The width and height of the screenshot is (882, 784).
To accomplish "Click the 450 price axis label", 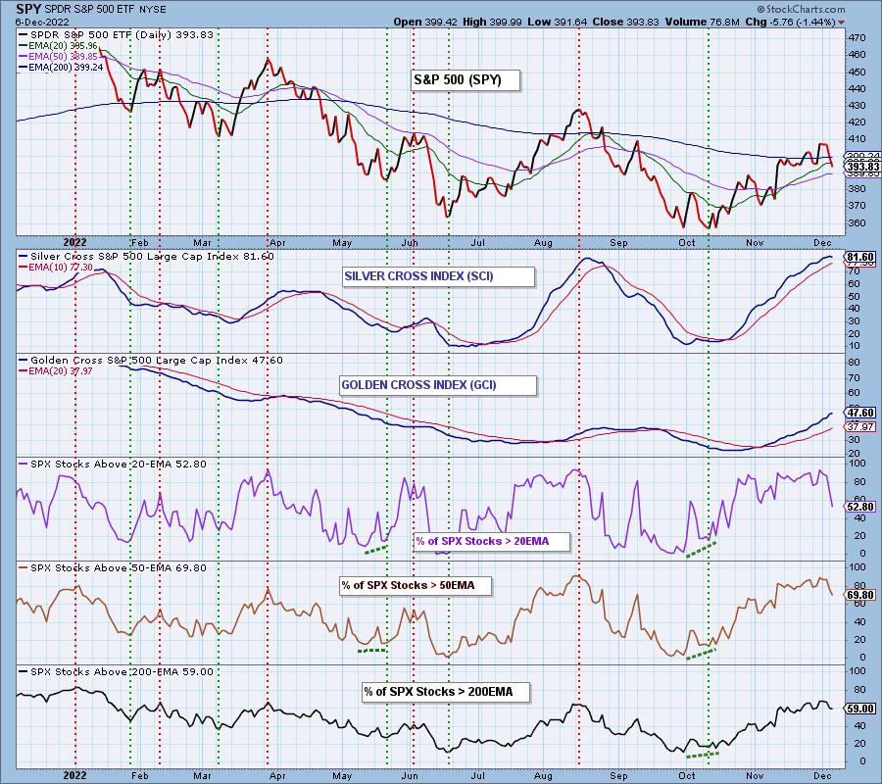I will (857, 72).
